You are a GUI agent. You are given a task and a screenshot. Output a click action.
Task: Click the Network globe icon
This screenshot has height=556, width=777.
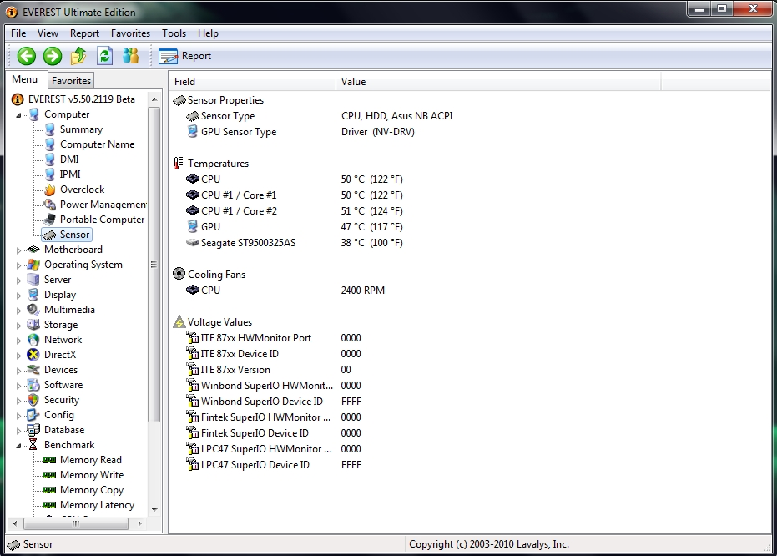pyautogui.click(x=33, y=340)
